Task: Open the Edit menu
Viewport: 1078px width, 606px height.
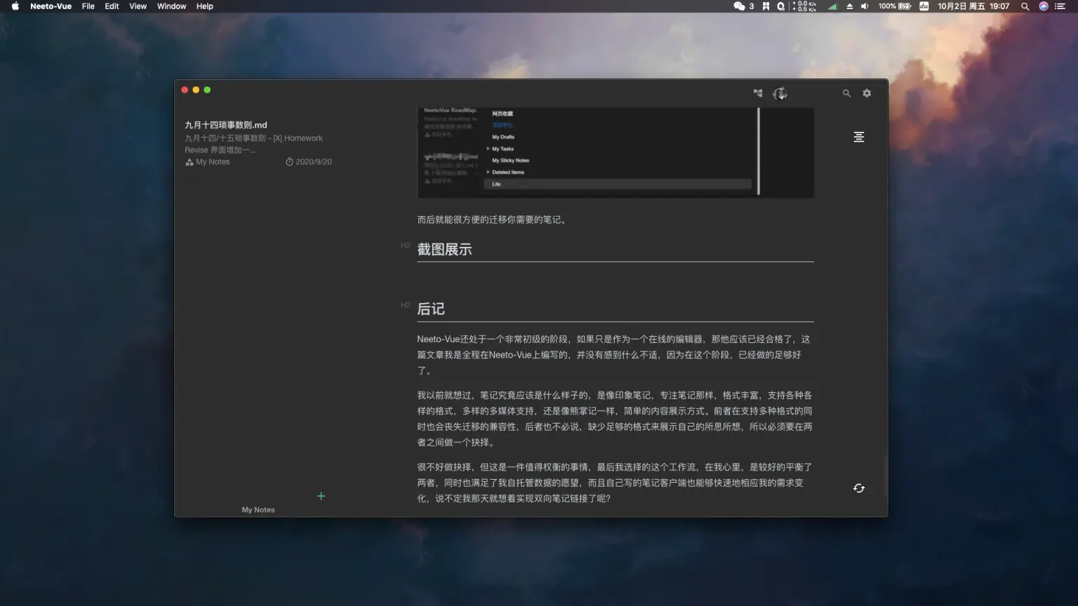Action: (112, 6)
